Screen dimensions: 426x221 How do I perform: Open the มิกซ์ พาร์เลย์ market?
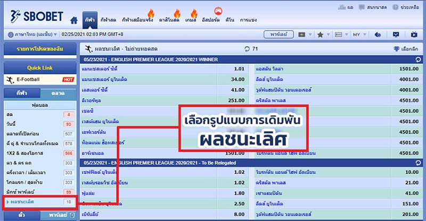tap(40, 192)
